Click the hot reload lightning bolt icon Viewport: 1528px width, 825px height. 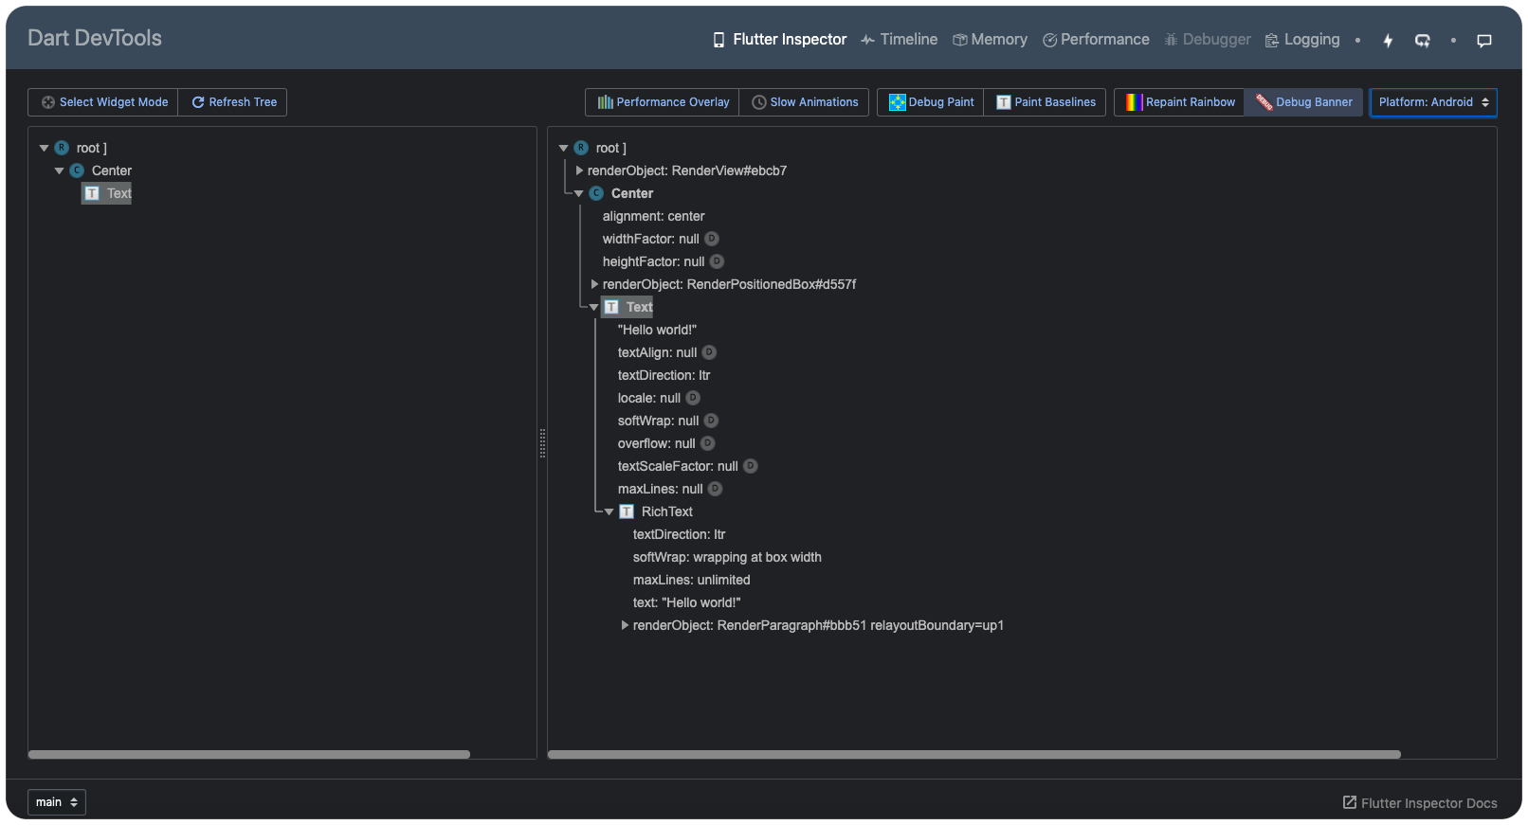click(x=1388, y=41)
